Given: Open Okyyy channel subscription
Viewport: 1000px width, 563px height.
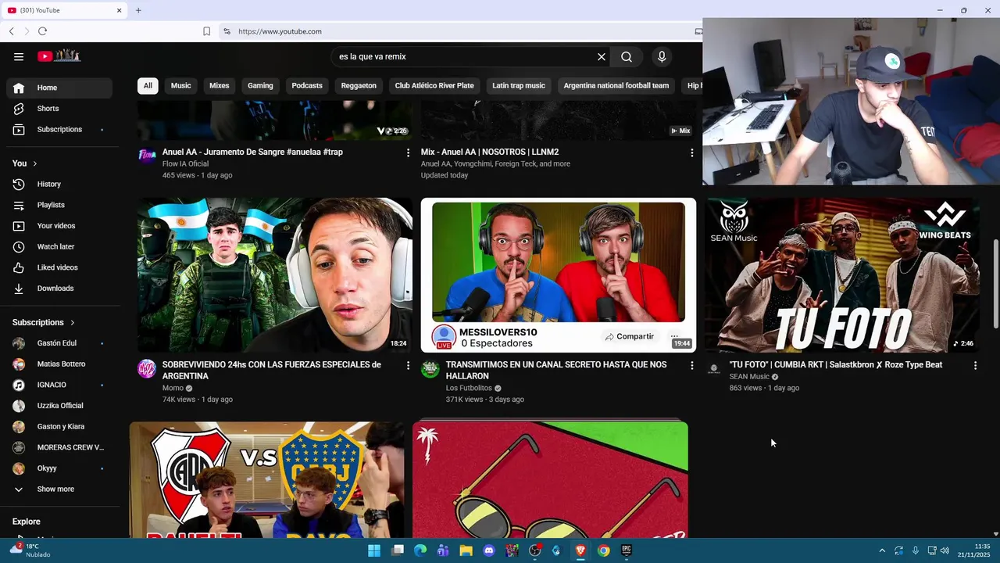Looking at the screenshot, I should point(59,468).
